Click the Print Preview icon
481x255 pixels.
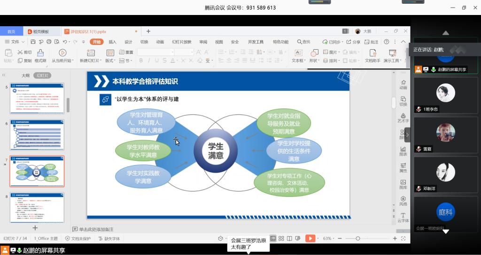click(x=57, y=42)
